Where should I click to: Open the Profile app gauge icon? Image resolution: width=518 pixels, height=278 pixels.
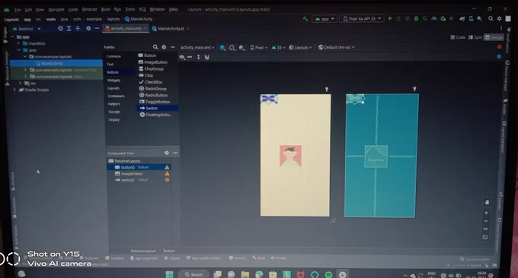click(x=433, y=19)
